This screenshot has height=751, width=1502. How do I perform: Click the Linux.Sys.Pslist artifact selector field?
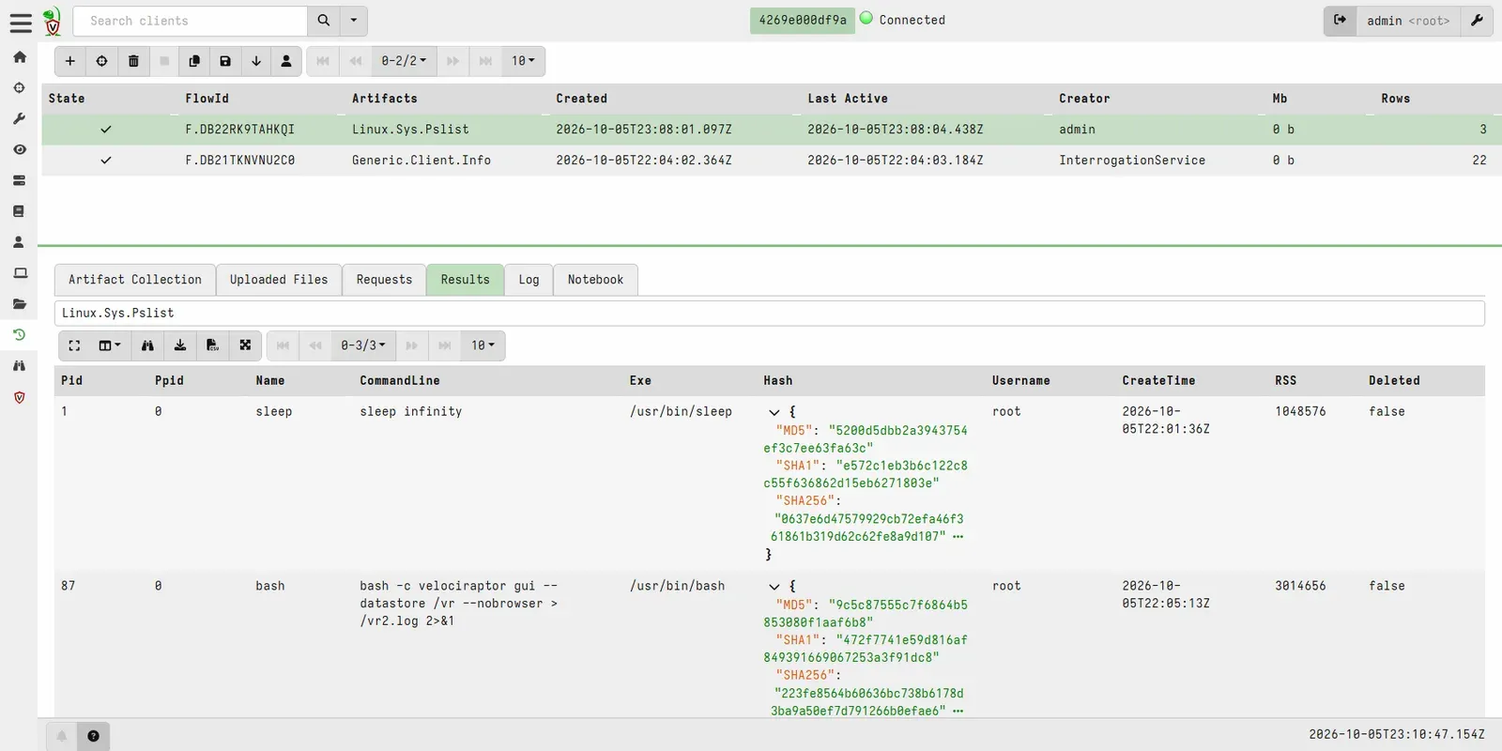770,314
